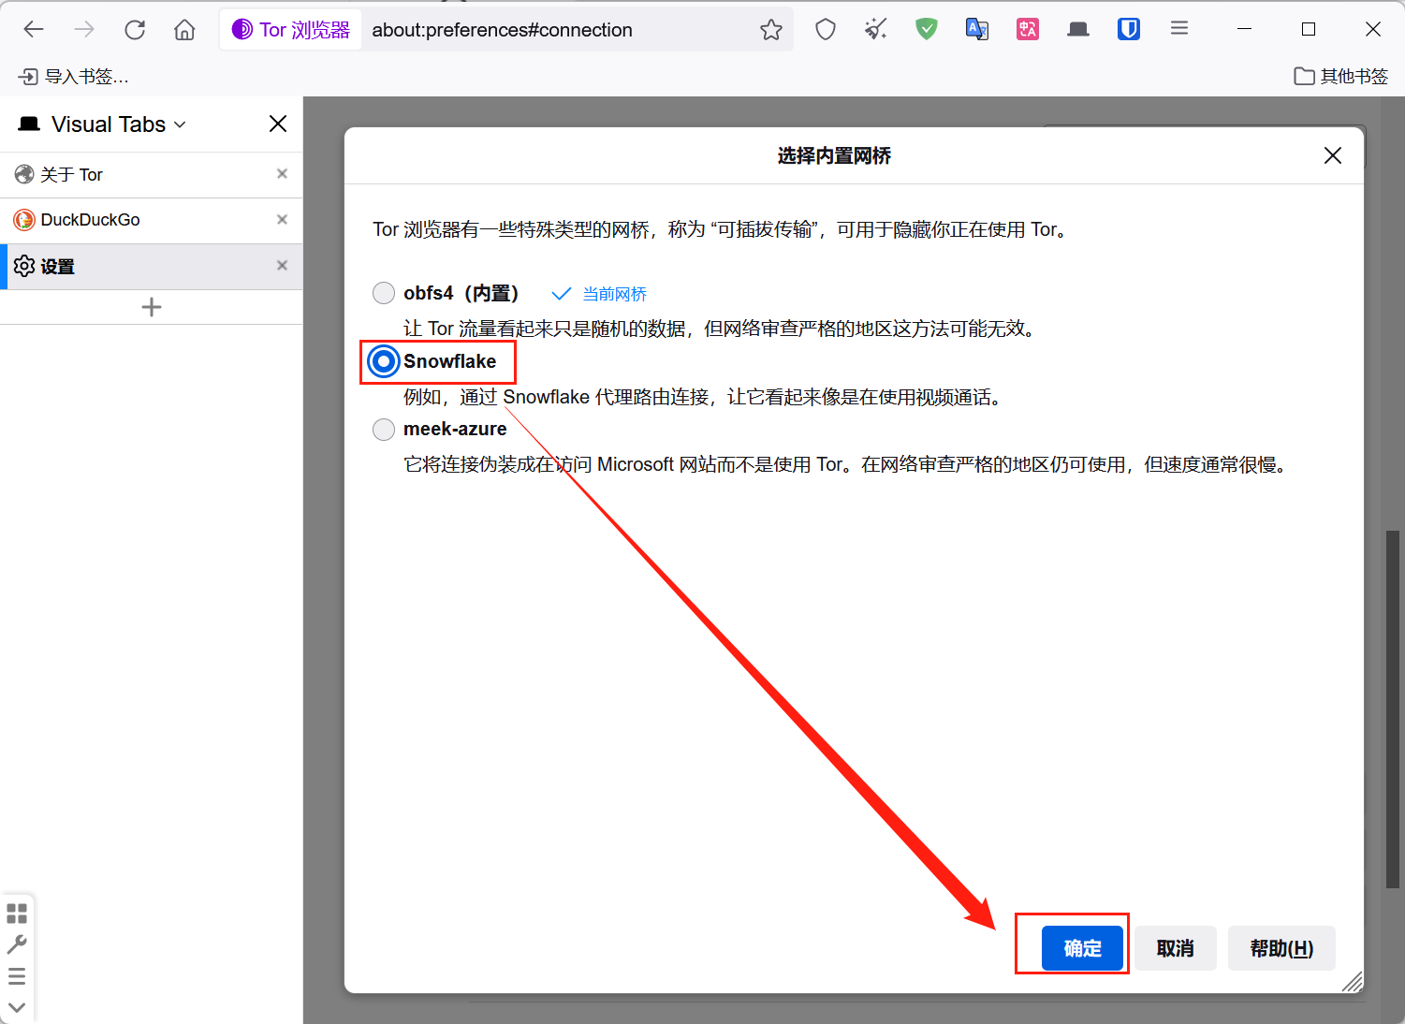Click the Visual Tabs toolbar hat icon
This screenshot has height=1024, width=1405.
point(1078,30)
